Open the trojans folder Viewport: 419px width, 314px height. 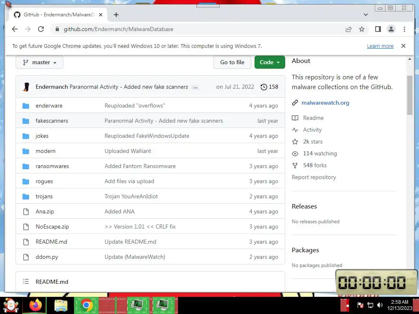point(44,196)
